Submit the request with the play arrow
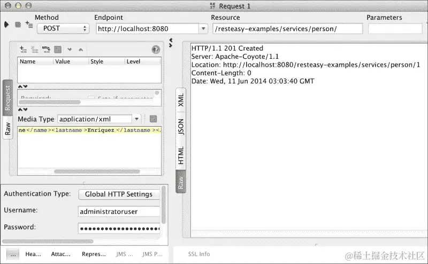This screenshot has height=264, width=428. 6,25
